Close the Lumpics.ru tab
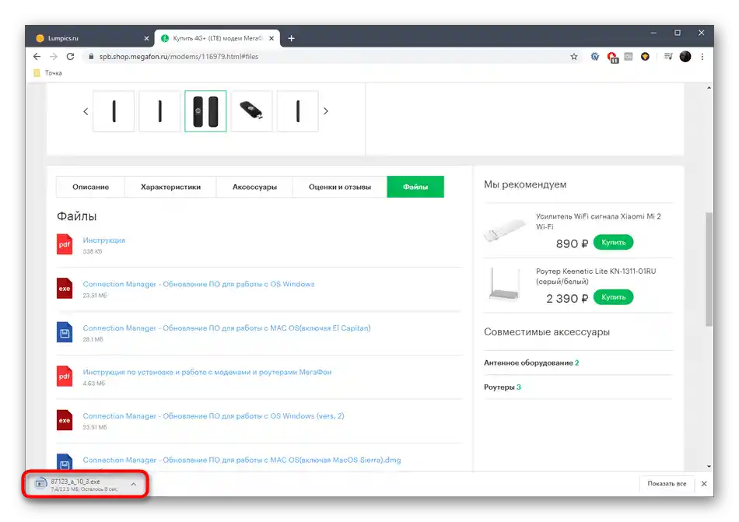Image resolution: width=739 pixels, height=522 pixels. (x=146, y=38)
